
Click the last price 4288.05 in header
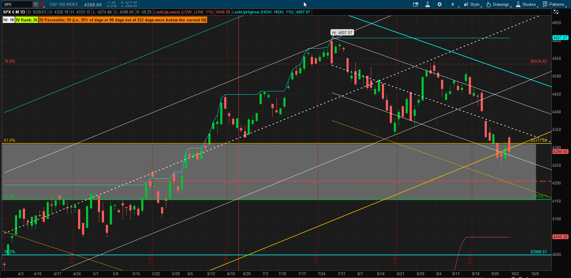click(93, 5)
